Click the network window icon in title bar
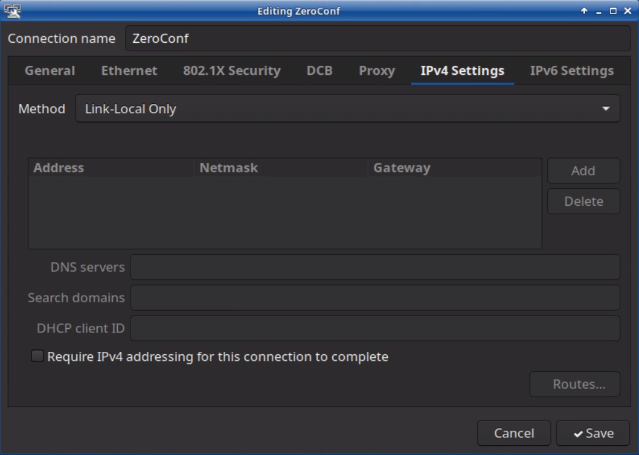 11,10
